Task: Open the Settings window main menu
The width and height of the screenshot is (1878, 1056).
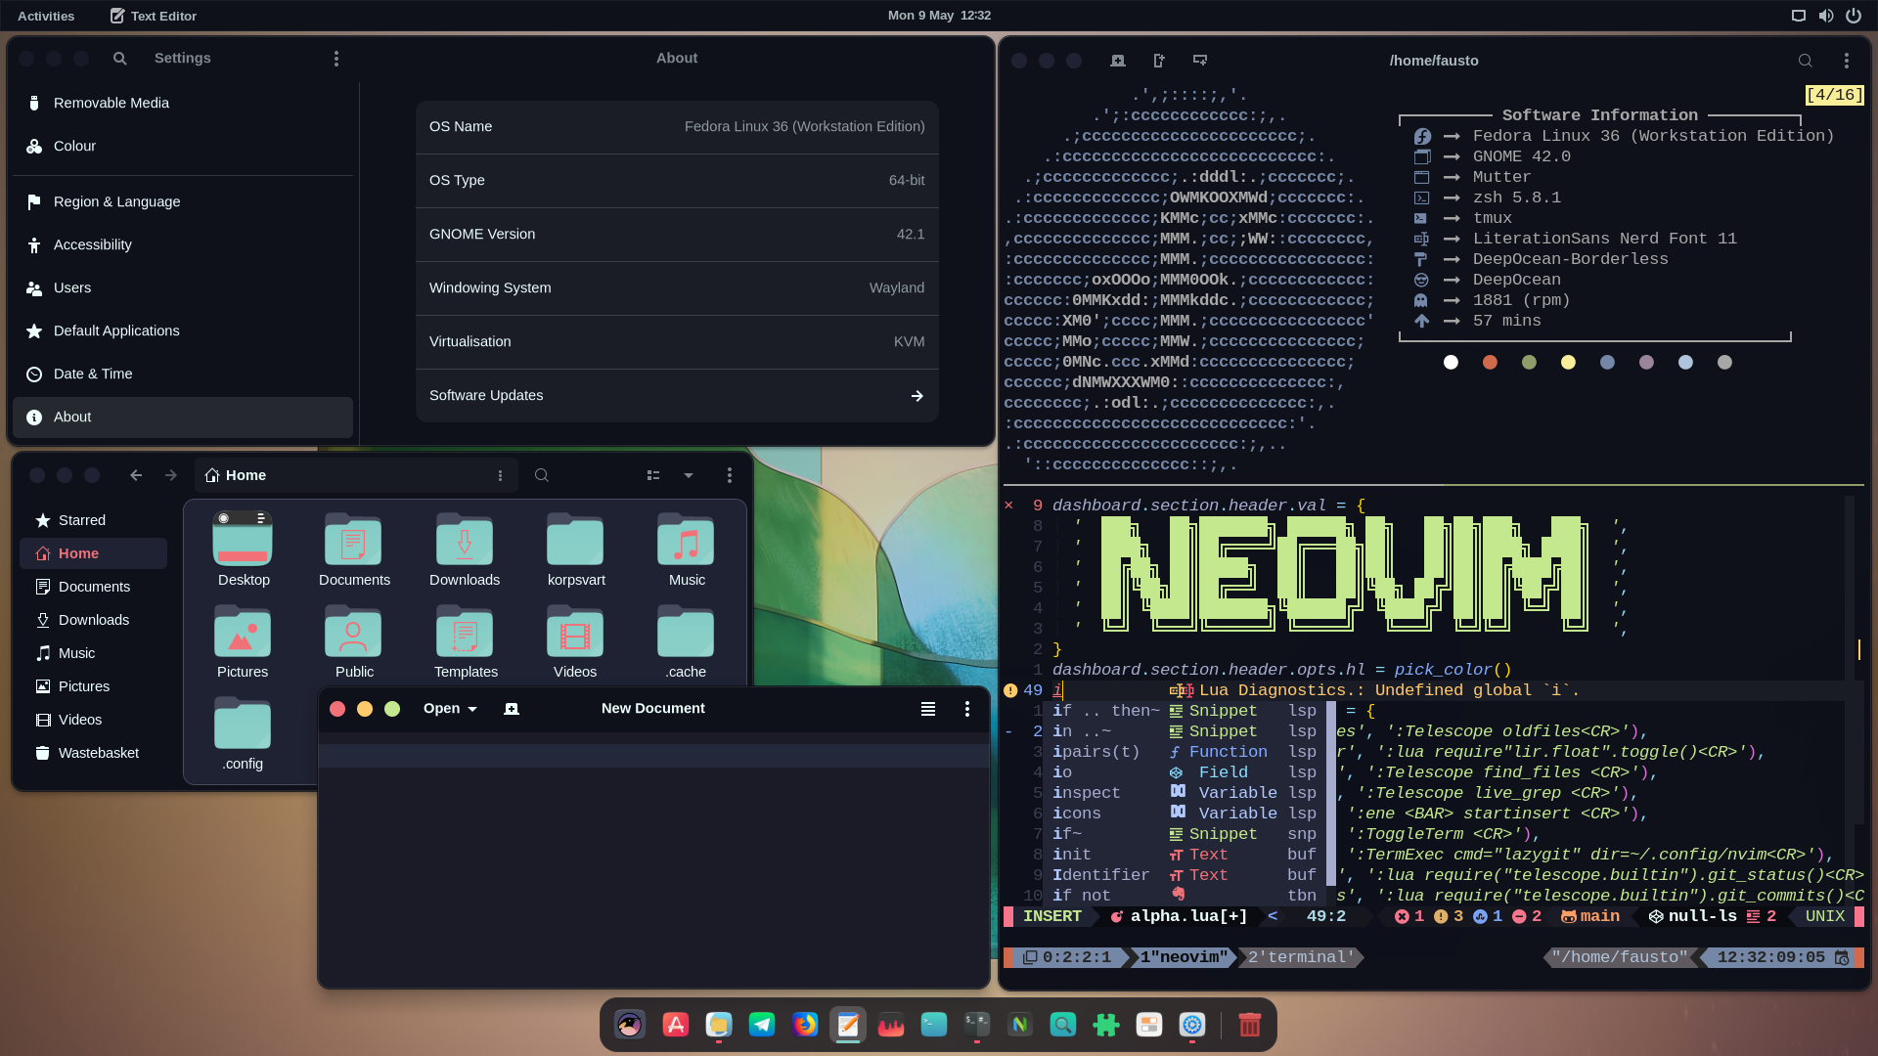Action: point(336,59)
